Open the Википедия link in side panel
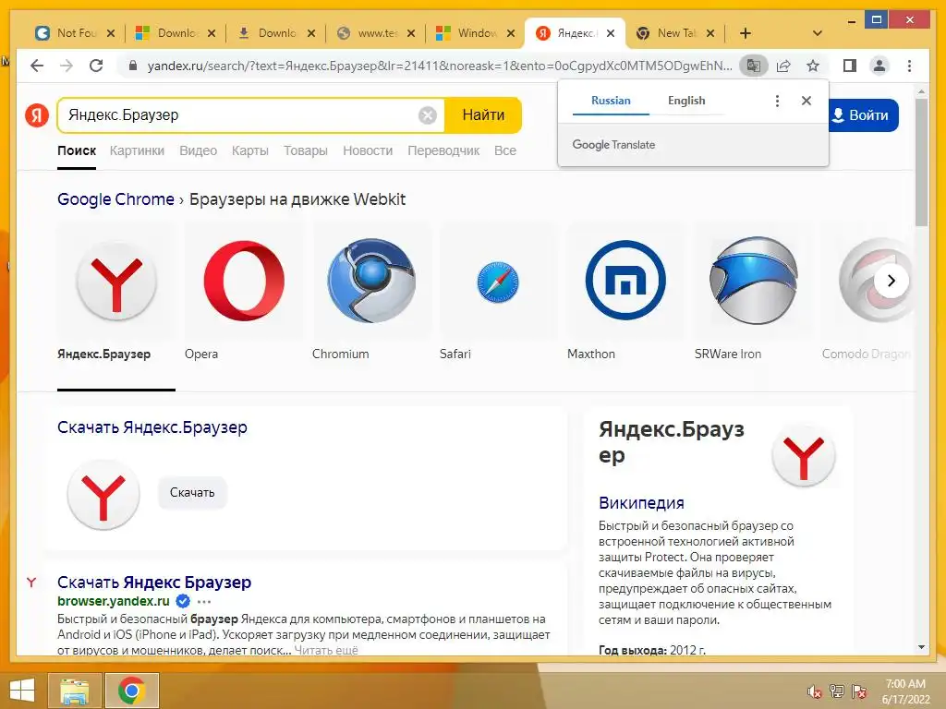 pos(641,503)
